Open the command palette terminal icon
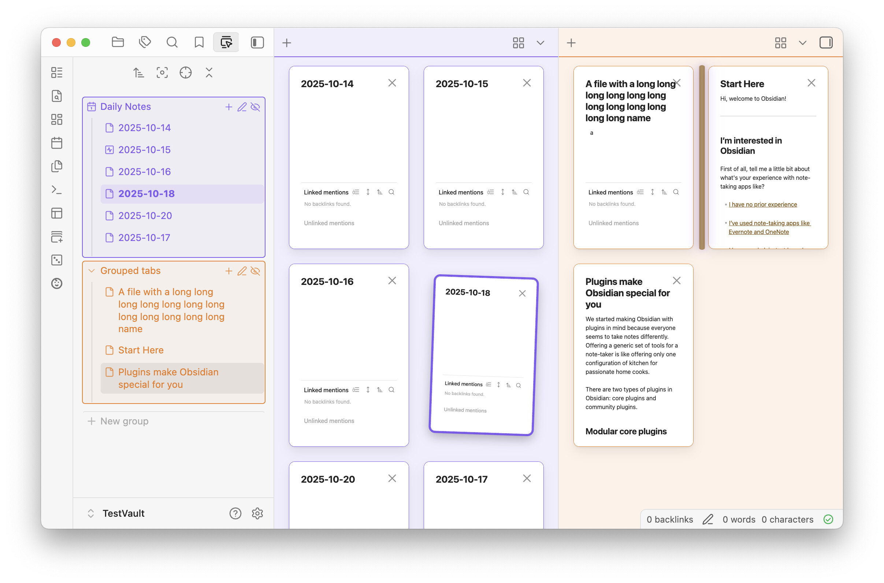 click(x=56, y=190)
